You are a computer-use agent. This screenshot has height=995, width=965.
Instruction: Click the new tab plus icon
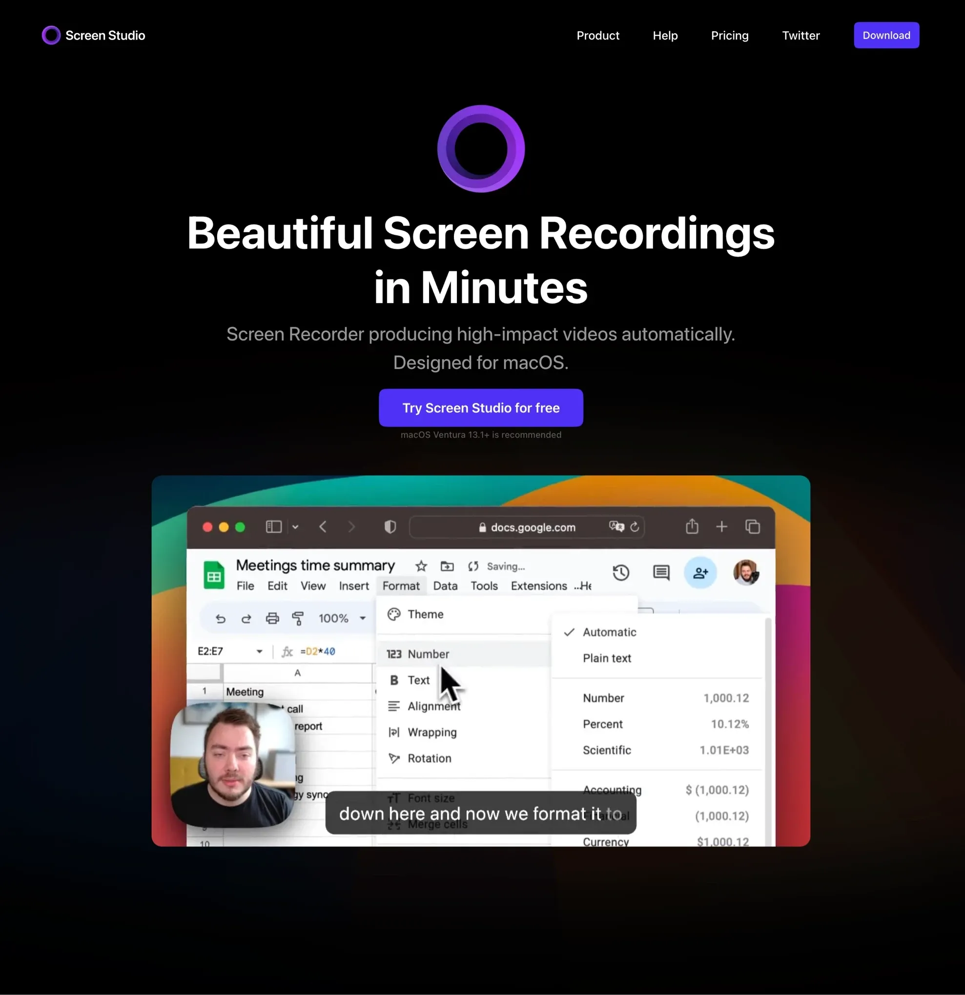[x=721, y=527]
